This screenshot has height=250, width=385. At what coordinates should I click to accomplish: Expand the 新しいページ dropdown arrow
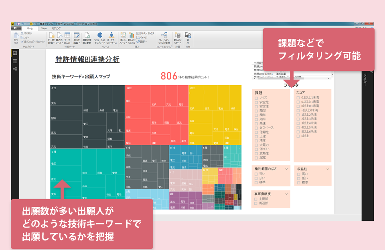pyautogui.click(x=126, y=43)
